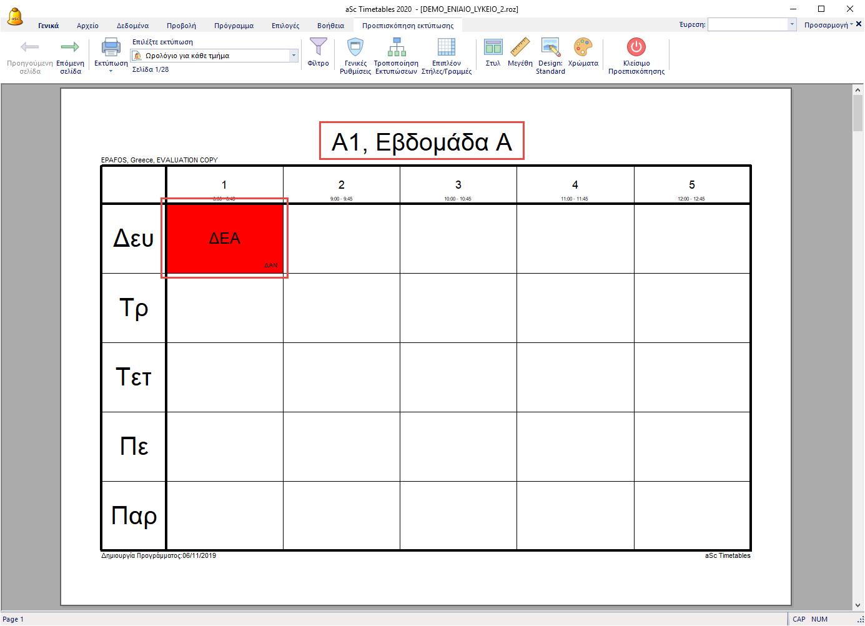Expand the printout selection dropdown
This screenshot has width=865, height=626.
(294, 56)
